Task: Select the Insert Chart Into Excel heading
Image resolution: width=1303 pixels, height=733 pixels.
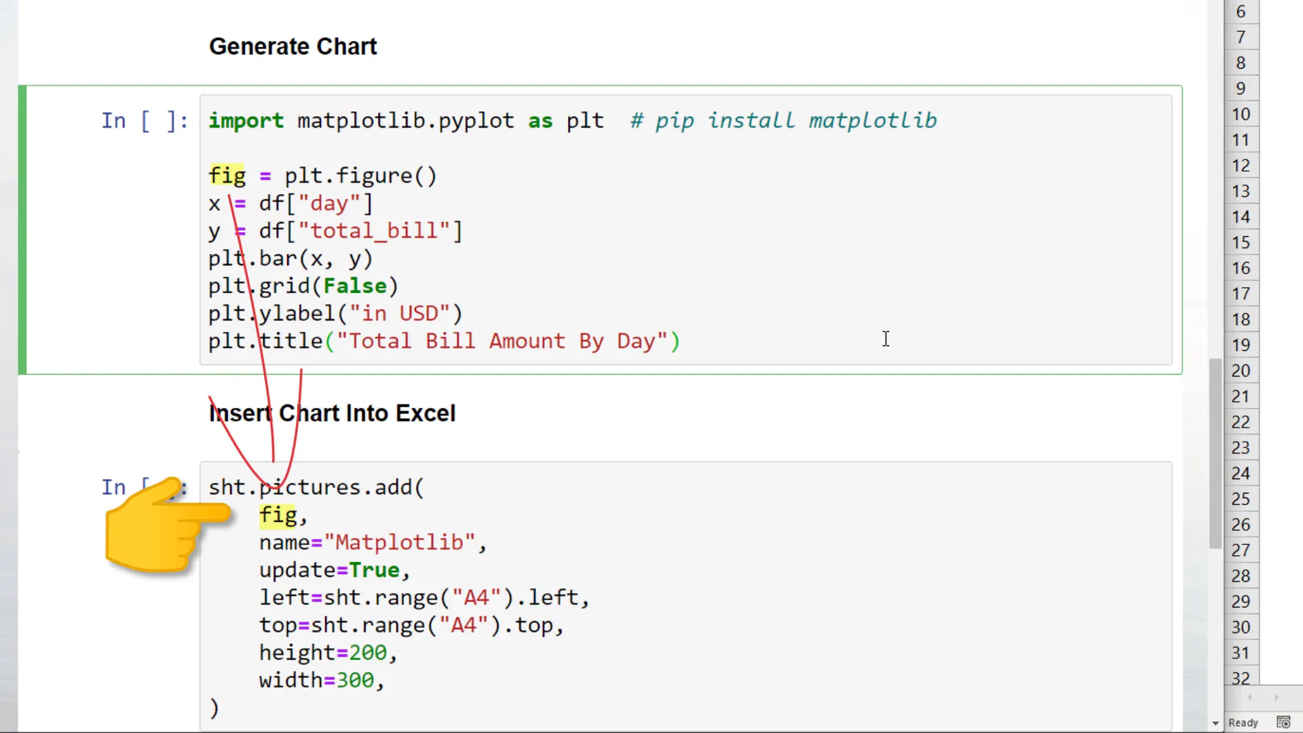Action: click(x=332, y=413)
